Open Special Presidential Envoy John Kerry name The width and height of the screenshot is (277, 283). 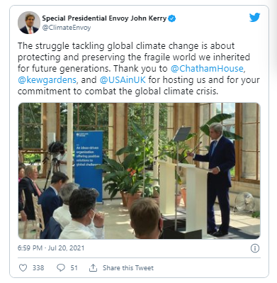coord(104,18)
